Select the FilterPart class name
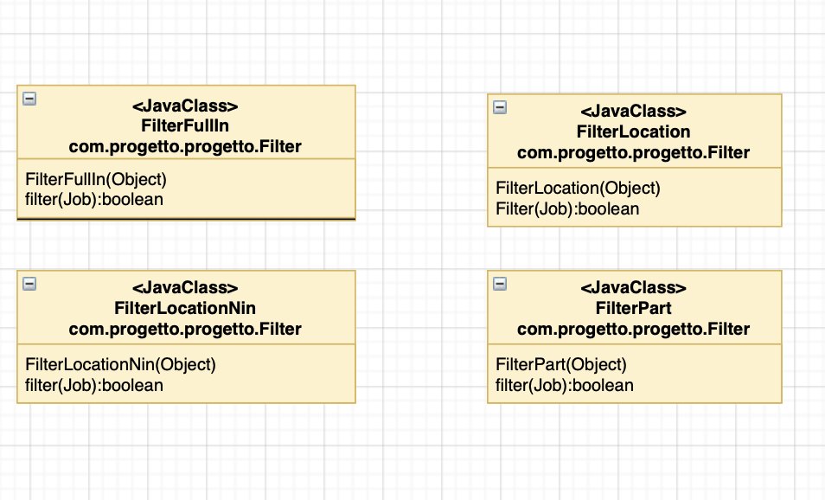This screenshot has height=500, width=825. (634, 308)
